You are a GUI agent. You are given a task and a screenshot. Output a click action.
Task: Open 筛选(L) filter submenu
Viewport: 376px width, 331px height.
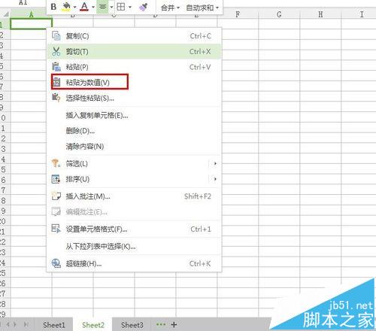point(134,164)
